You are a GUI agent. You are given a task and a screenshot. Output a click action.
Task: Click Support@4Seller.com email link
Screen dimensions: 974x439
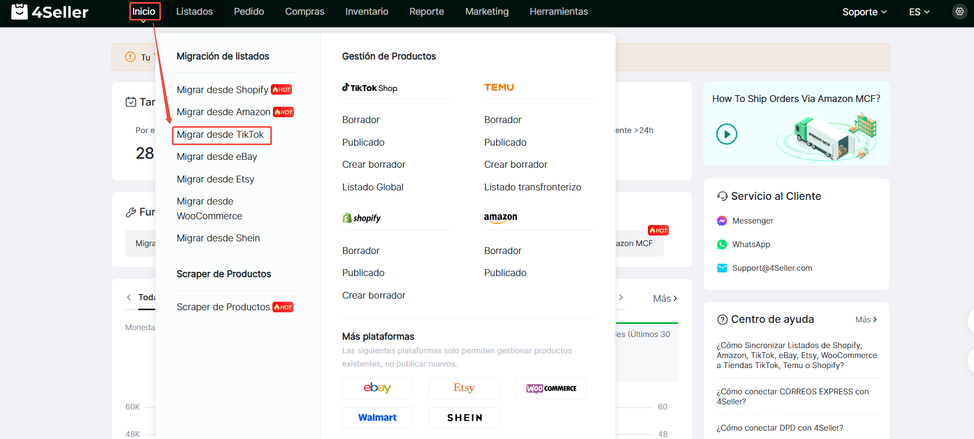tap(772, 268)
